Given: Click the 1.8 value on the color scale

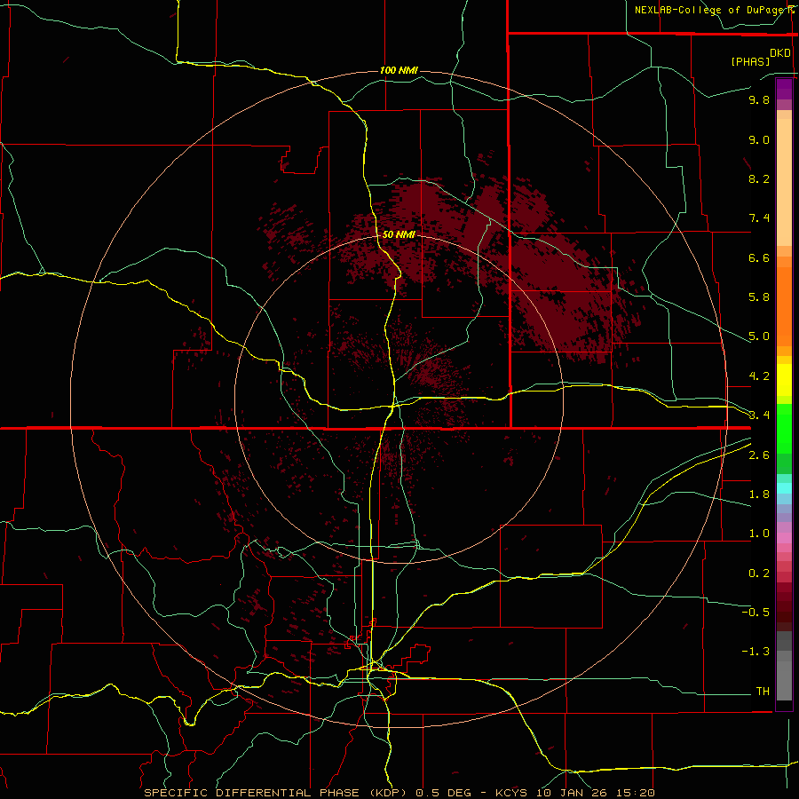Looking at the screenshot, I should 759,494.
